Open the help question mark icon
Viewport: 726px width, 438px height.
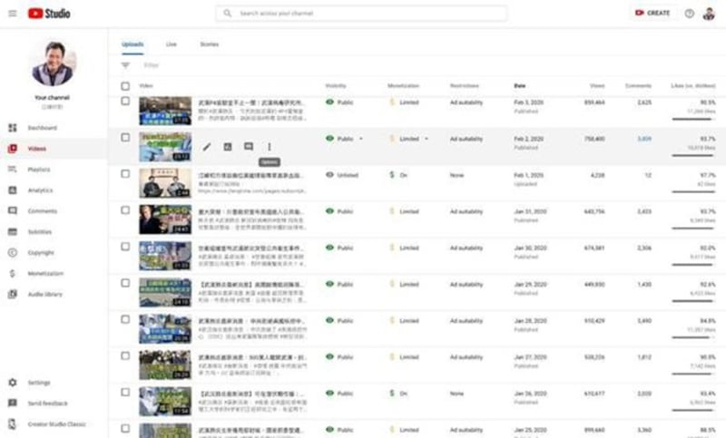pos(689,14)
